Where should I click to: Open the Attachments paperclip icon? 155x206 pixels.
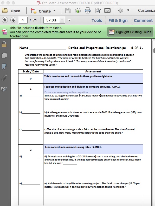[x=4, y=78]
